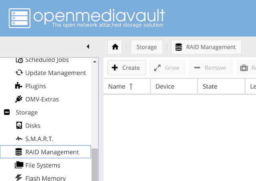256x181 pixels.
Task: Click the RAID Management database icon in sidebar
Action: 19,152
